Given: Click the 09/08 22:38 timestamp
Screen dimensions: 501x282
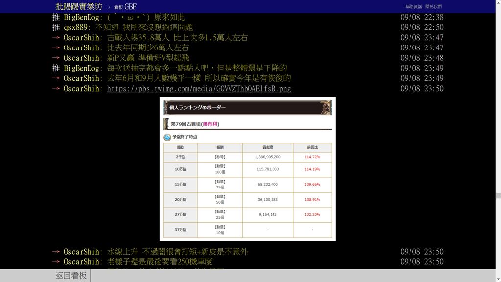Looking at the screenshot, I should tap(422, 17).
